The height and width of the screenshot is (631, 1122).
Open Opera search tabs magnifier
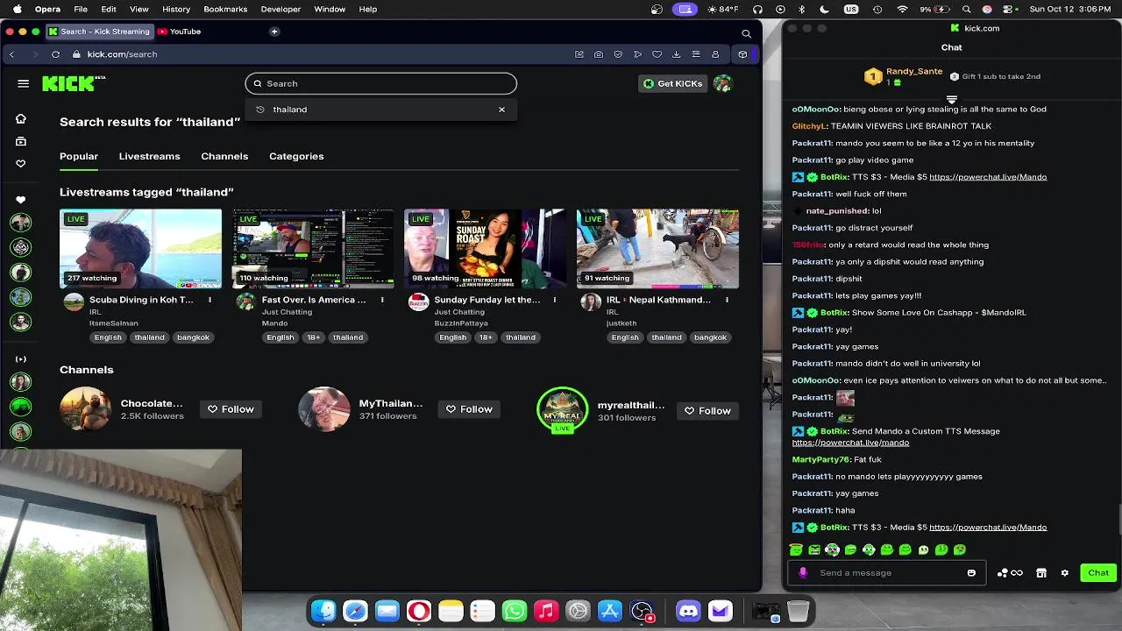pyautogui.click(x=746, y=34)
